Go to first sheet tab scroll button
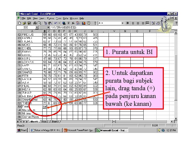 (x=18, y=122)
